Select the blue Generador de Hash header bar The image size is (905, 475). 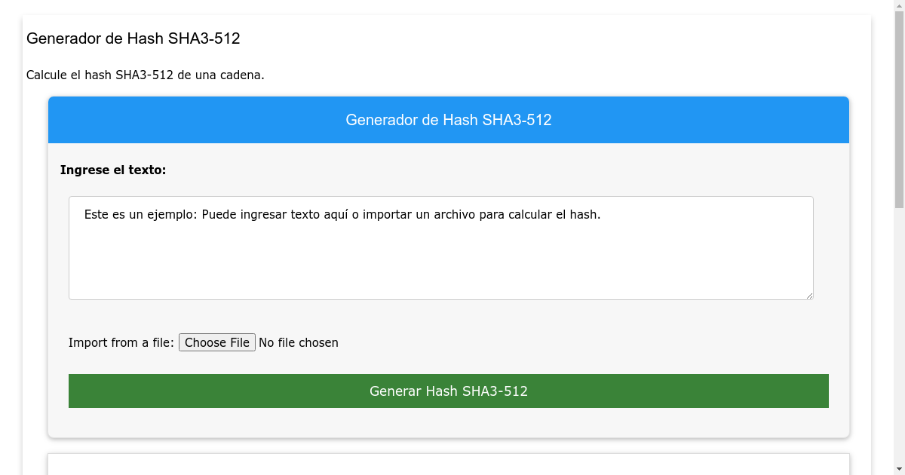pyautogui.click(x=448, y=120)
